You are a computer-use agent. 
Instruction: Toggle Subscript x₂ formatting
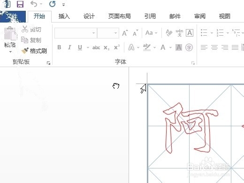[107, 47]
